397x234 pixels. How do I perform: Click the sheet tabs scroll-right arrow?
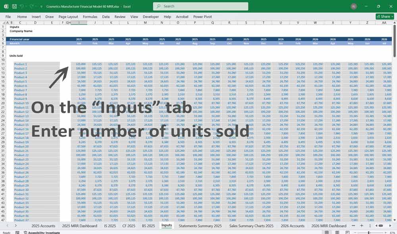coord(16,226)
